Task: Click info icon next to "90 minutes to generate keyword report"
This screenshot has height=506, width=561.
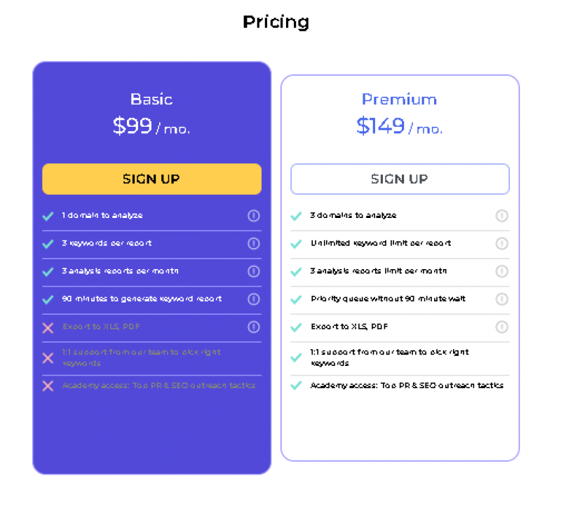Action: tap(254, 299)
